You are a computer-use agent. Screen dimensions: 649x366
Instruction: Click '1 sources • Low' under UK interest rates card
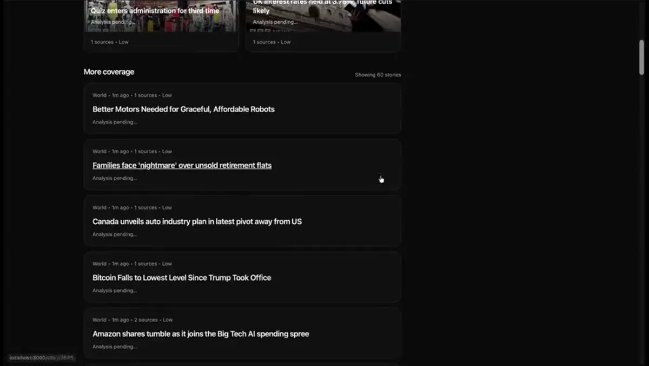coord(272,42)
